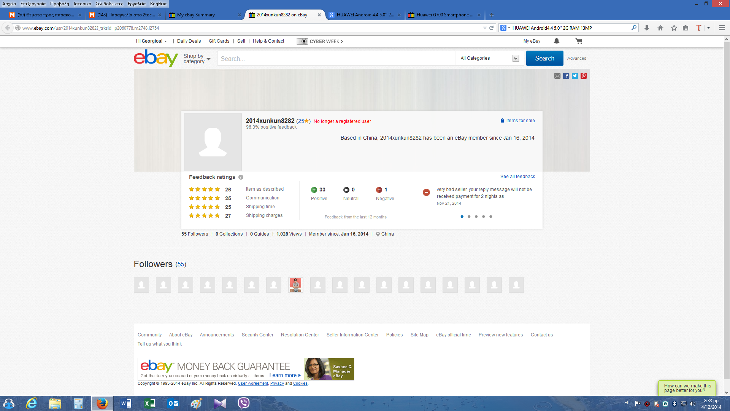Share profile via email envelope icon
The image size is (730, 411).
pyautogui.click(x=557, y=76)
